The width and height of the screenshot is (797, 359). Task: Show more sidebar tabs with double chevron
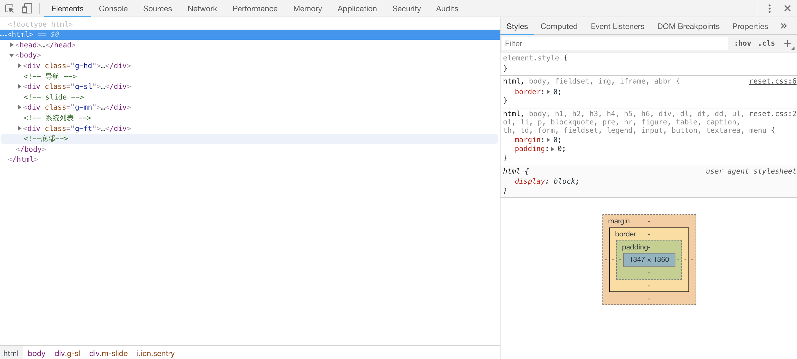(783, 26)
